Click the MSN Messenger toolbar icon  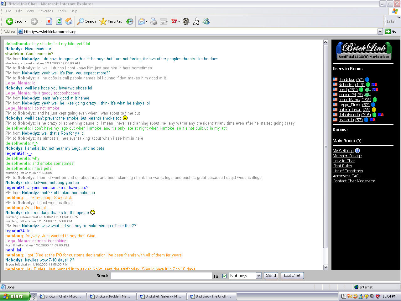tap(206, 21)
